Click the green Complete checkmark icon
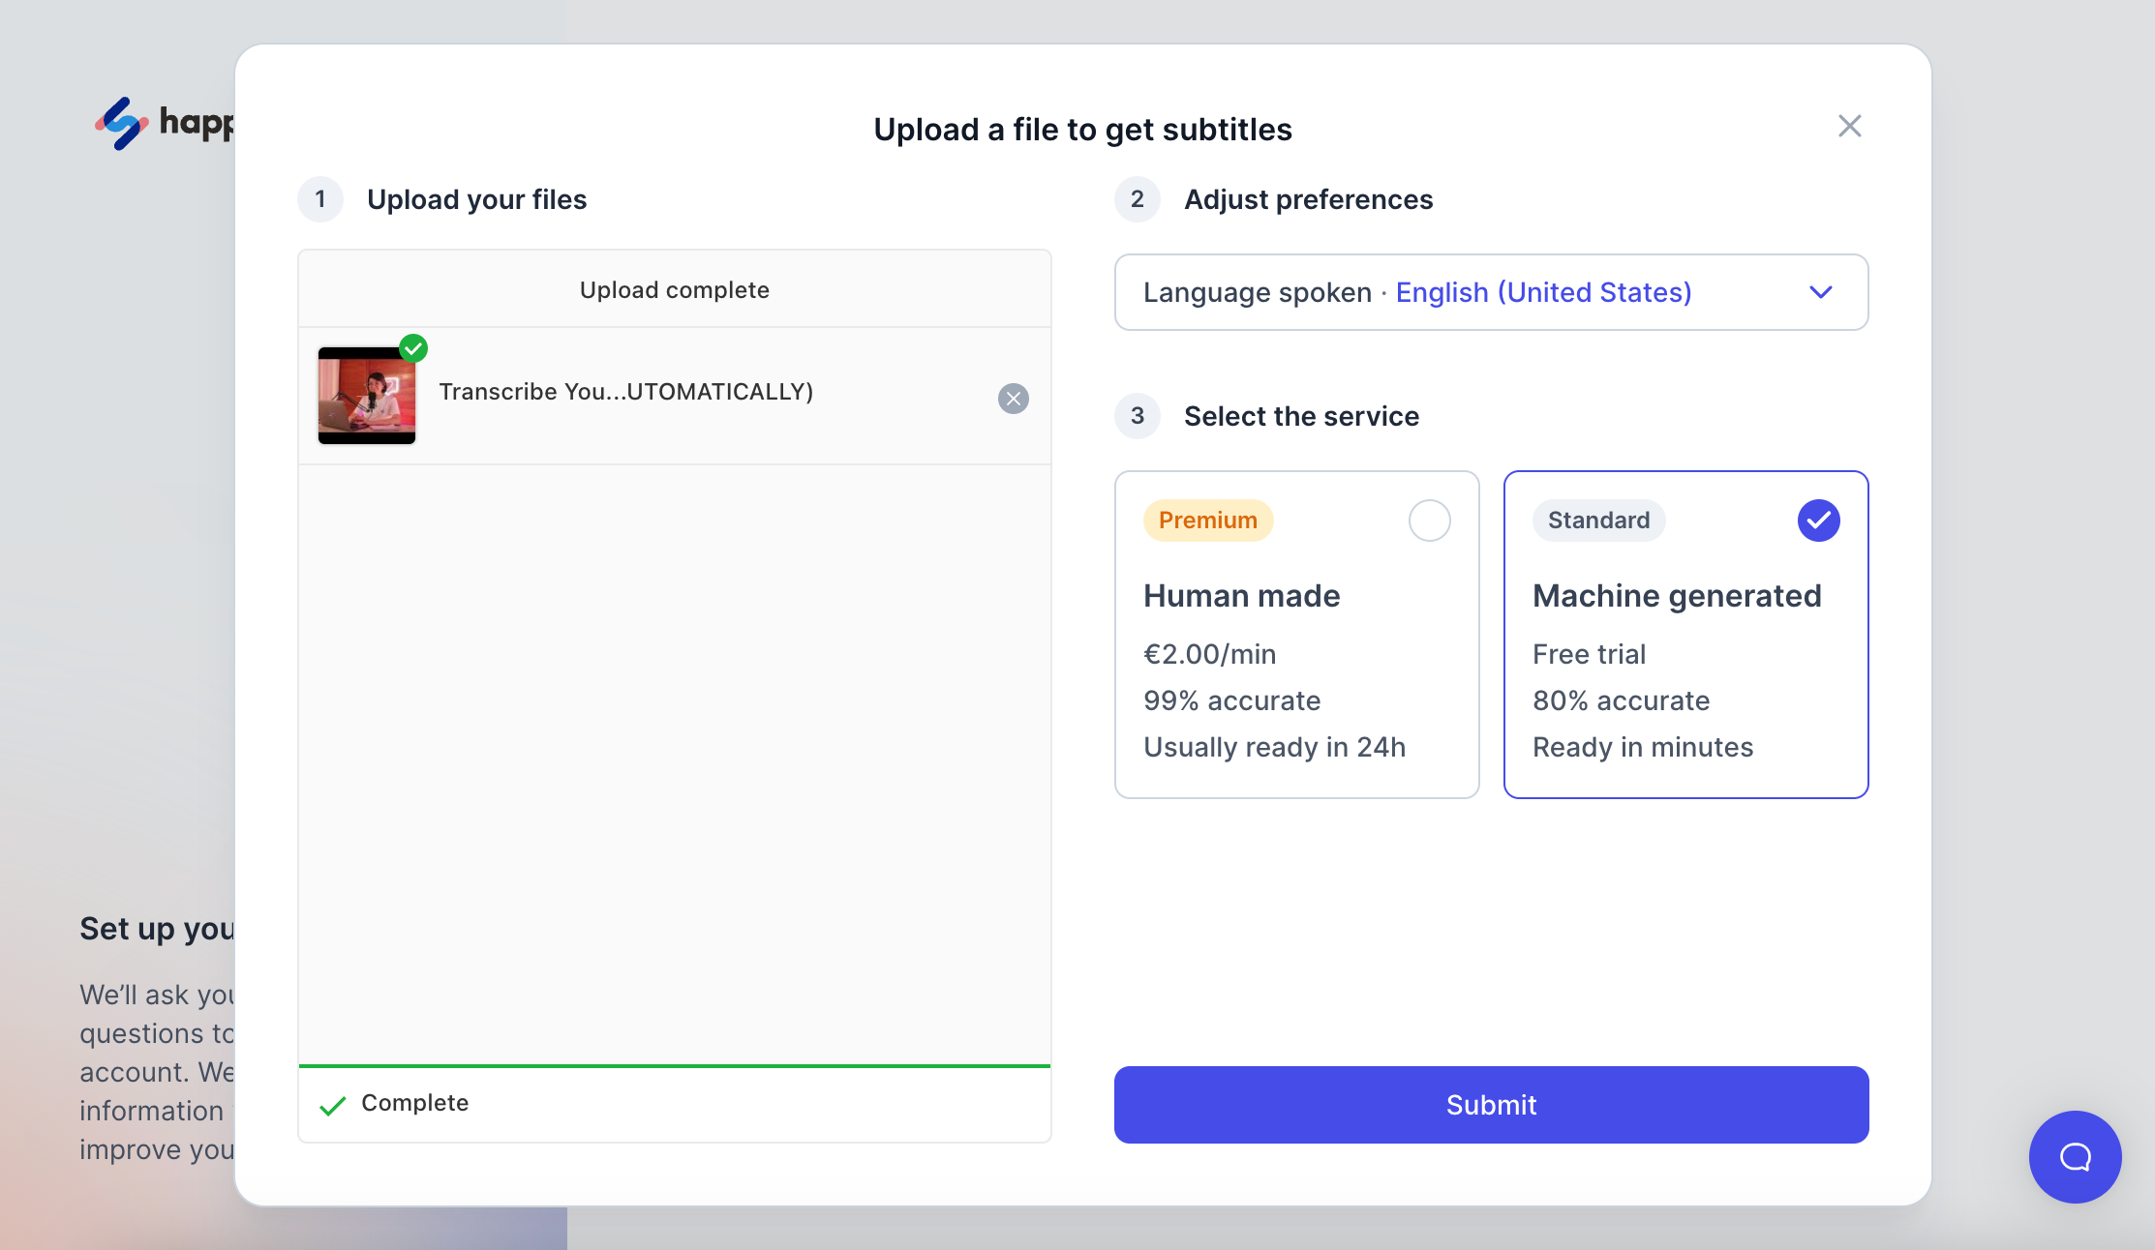 [332, 1105]
